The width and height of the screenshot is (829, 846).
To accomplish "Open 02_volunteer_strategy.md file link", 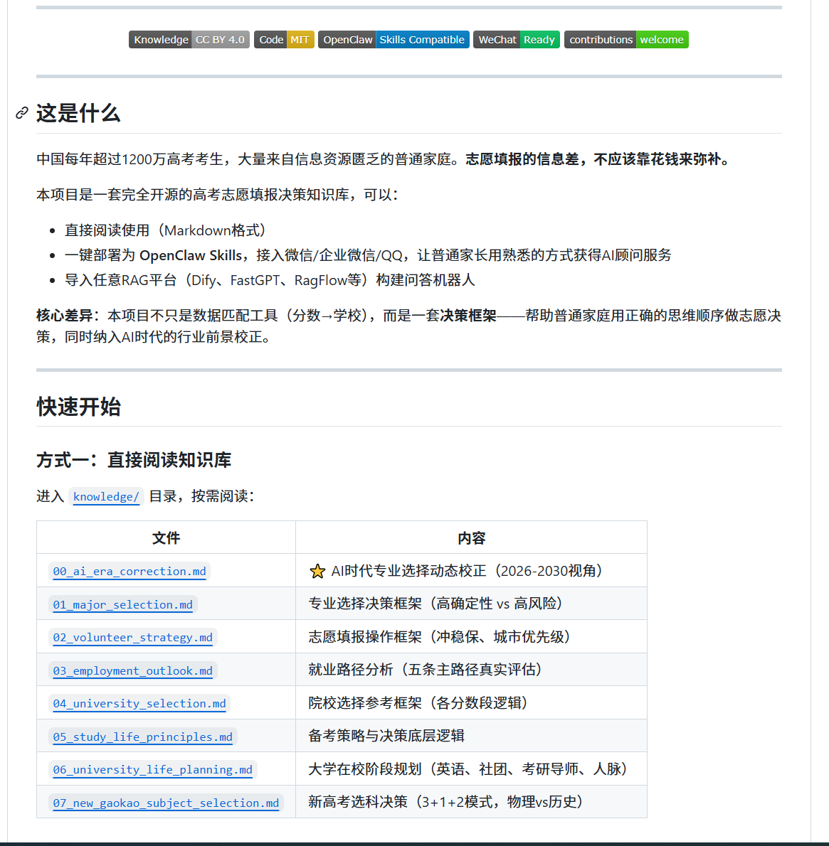I will click(x=132, y=638).
